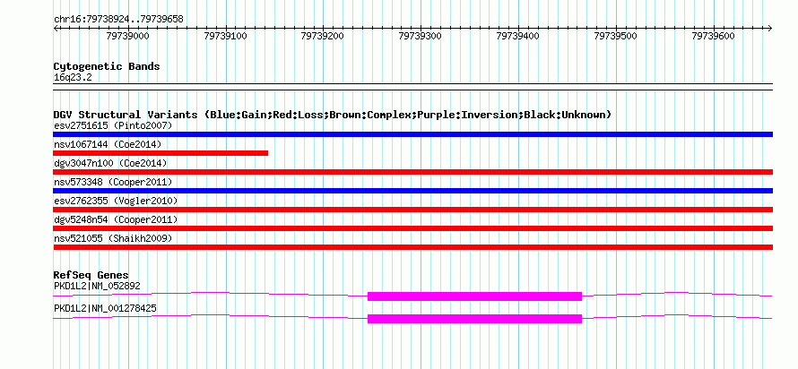Click the DGV Structural Variants track title
798x369 pixels.
[332, 115]
